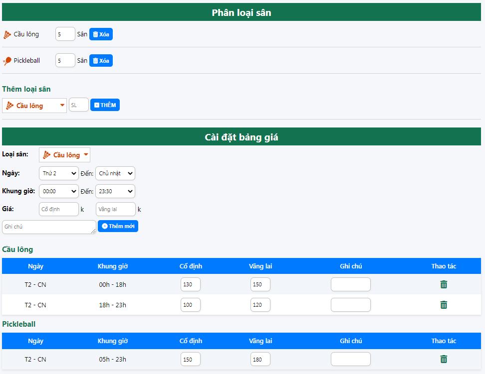This screenshot has height=374, width=485.
Task: Delete the Cầu lông 18h - 23h price row
Action: point(444,305)
